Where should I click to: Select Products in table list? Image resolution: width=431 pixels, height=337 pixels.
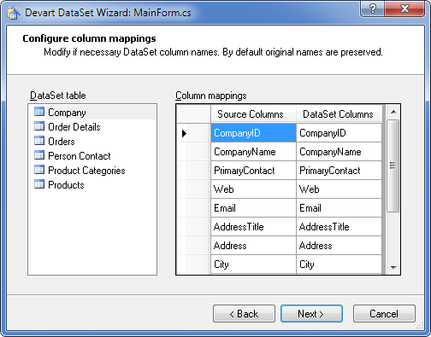(66, 185)
